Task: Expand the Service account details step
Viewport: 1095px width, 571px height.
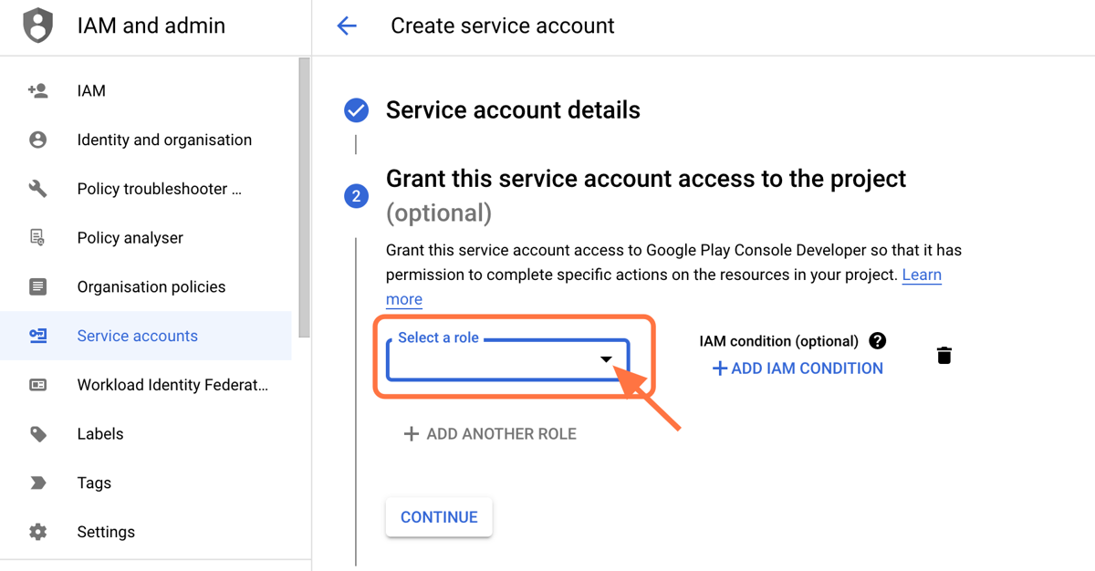Action: (513, 110)
